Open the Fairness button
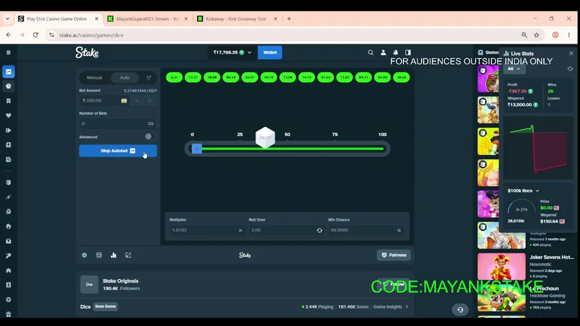This screenshot has width=580, height=326. tap(394, 255)
